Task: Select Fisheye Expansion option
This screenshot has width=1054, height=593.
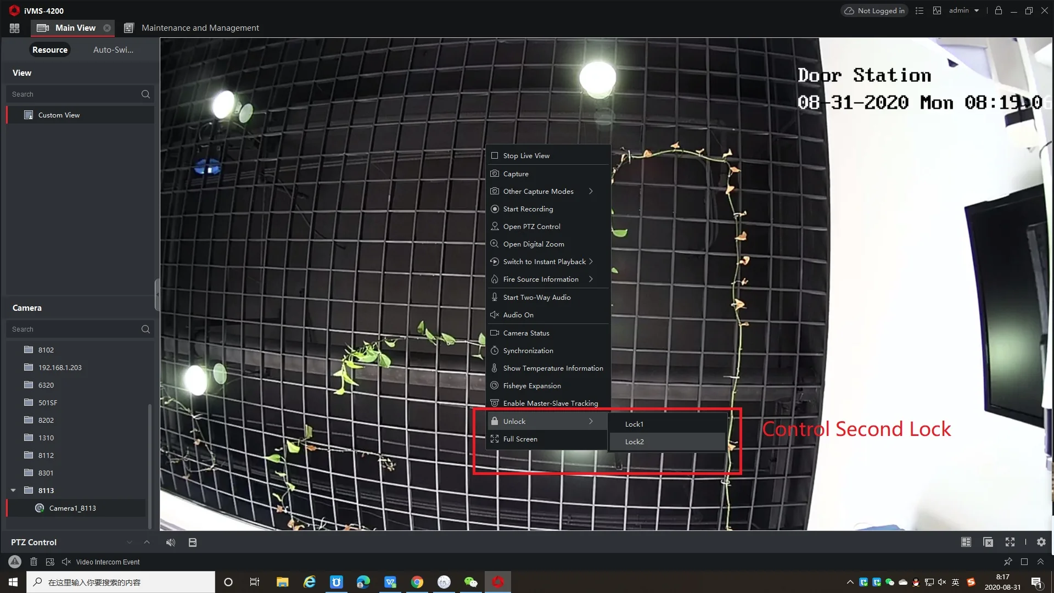Action: (548, 386)
